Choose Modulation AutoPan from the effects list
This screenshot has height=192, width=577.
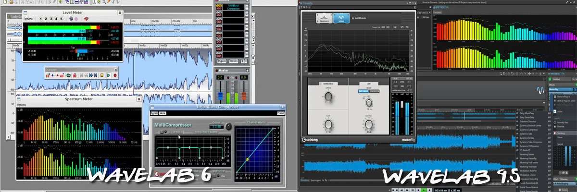528,170
